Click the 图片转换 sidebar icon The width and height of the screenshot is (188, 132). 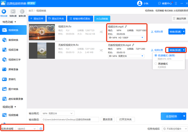(x=4, y=89)
